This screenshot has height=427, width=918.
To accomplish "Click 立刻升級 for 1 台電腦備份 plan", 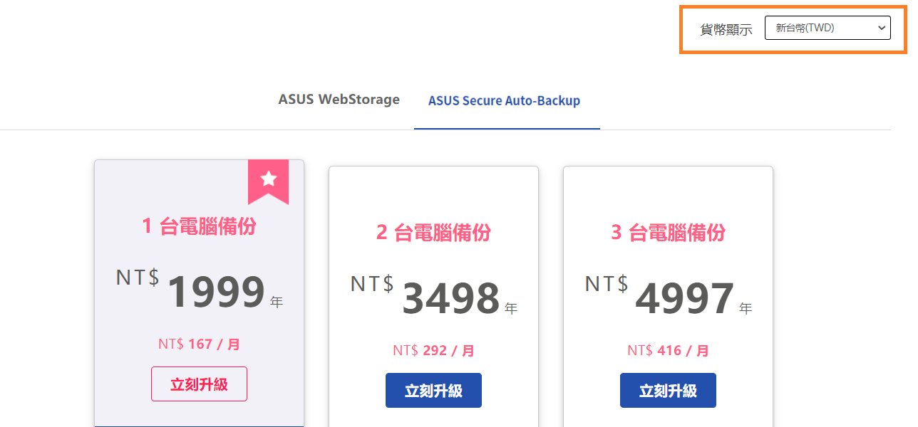I will 199,384.
